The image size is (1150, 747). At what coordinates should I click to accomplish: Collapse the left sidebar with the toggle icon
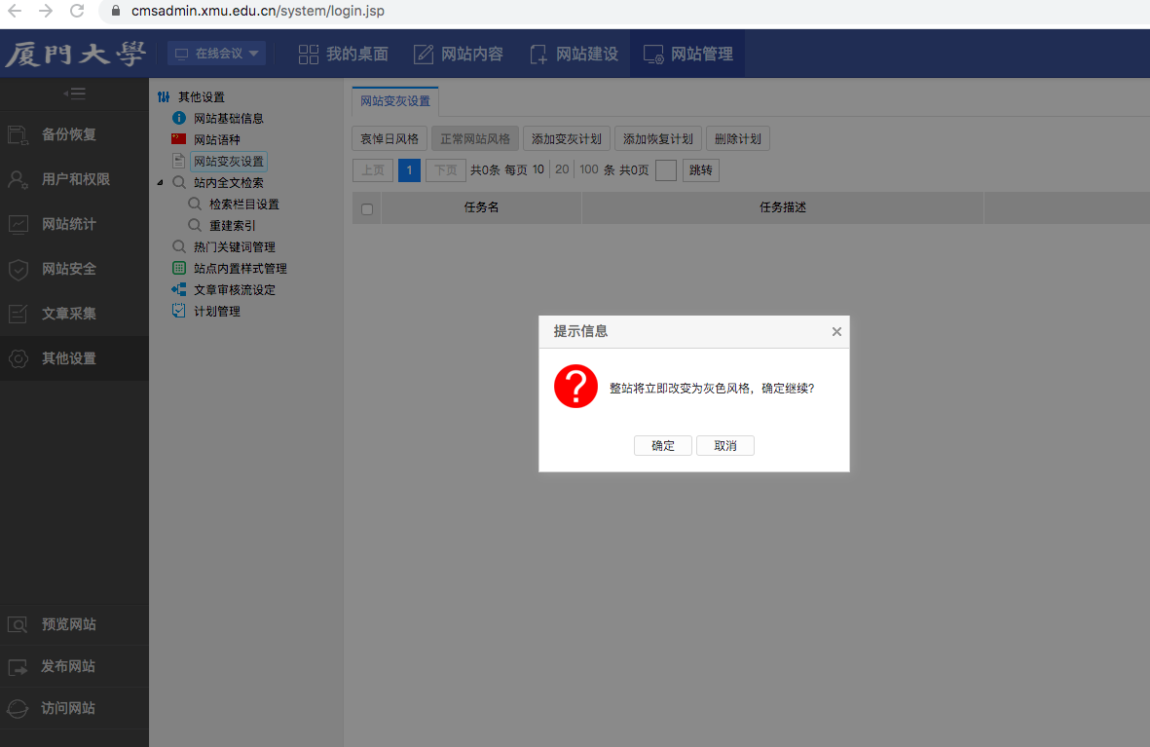74,93
